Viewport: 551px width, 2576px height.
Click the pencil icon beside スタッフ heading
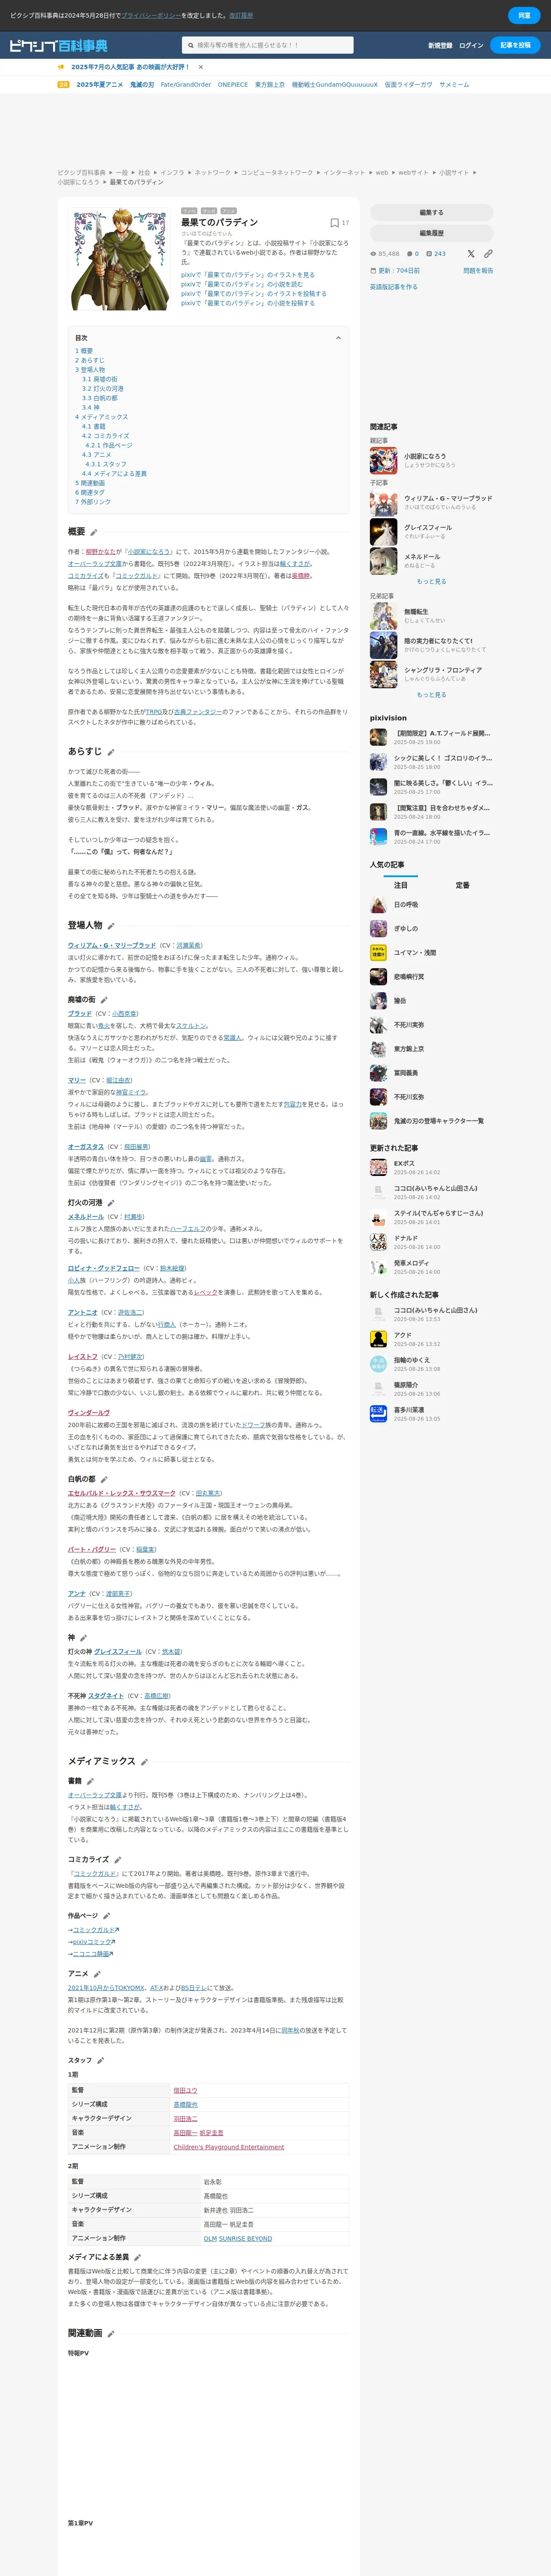101,2060
